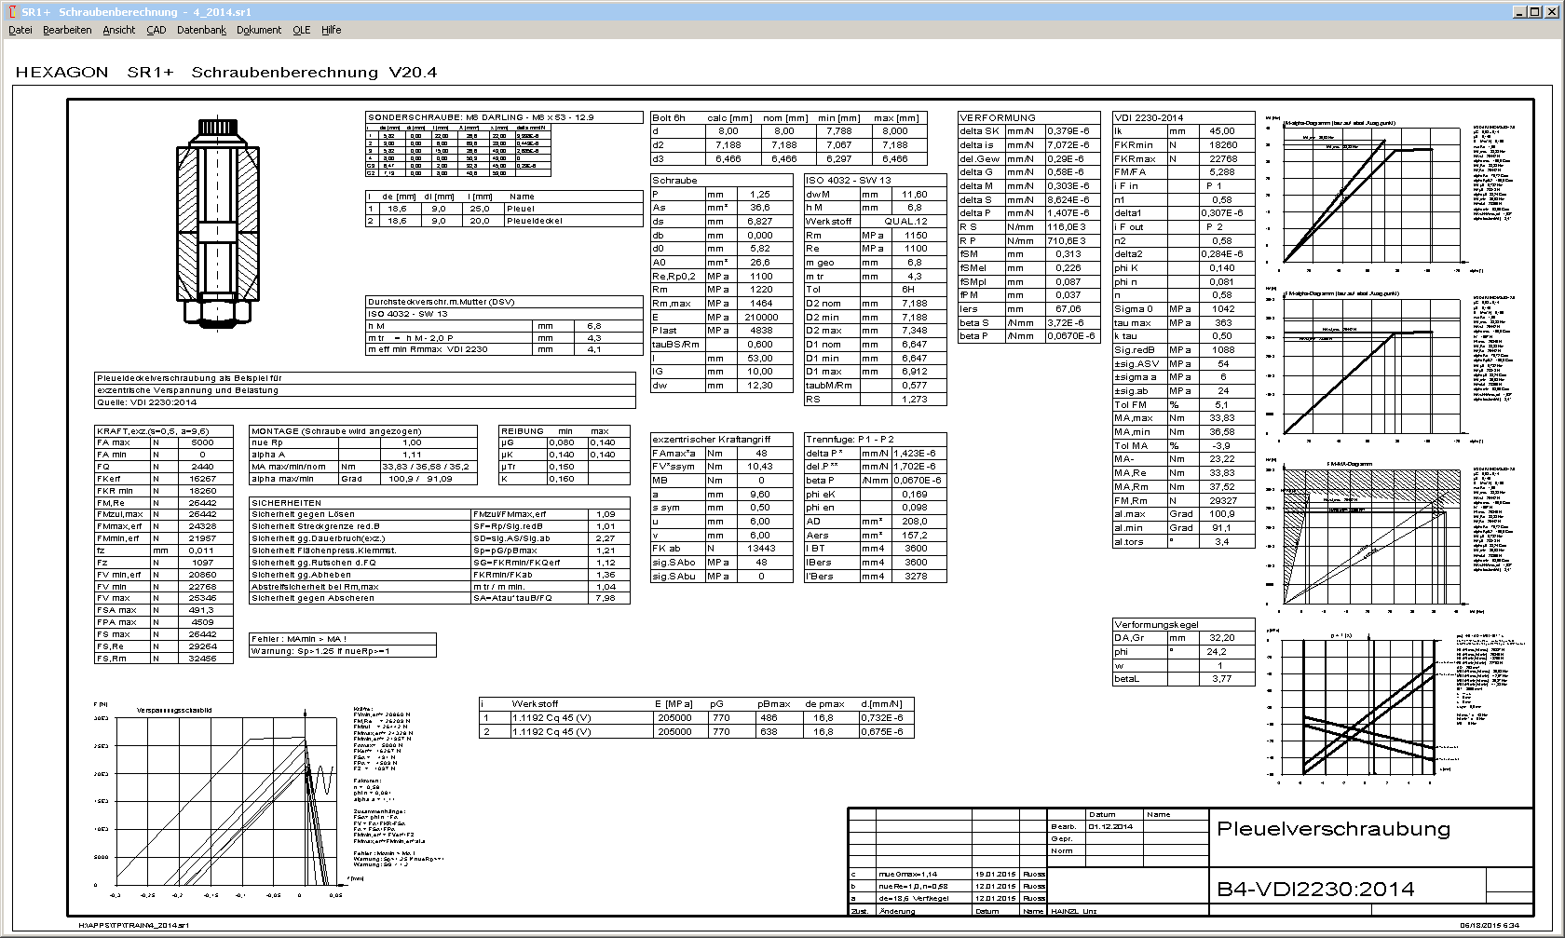Open the Ansicht menu
Image resolution: width=1565 pixels, height=938 pixels.
119,30
